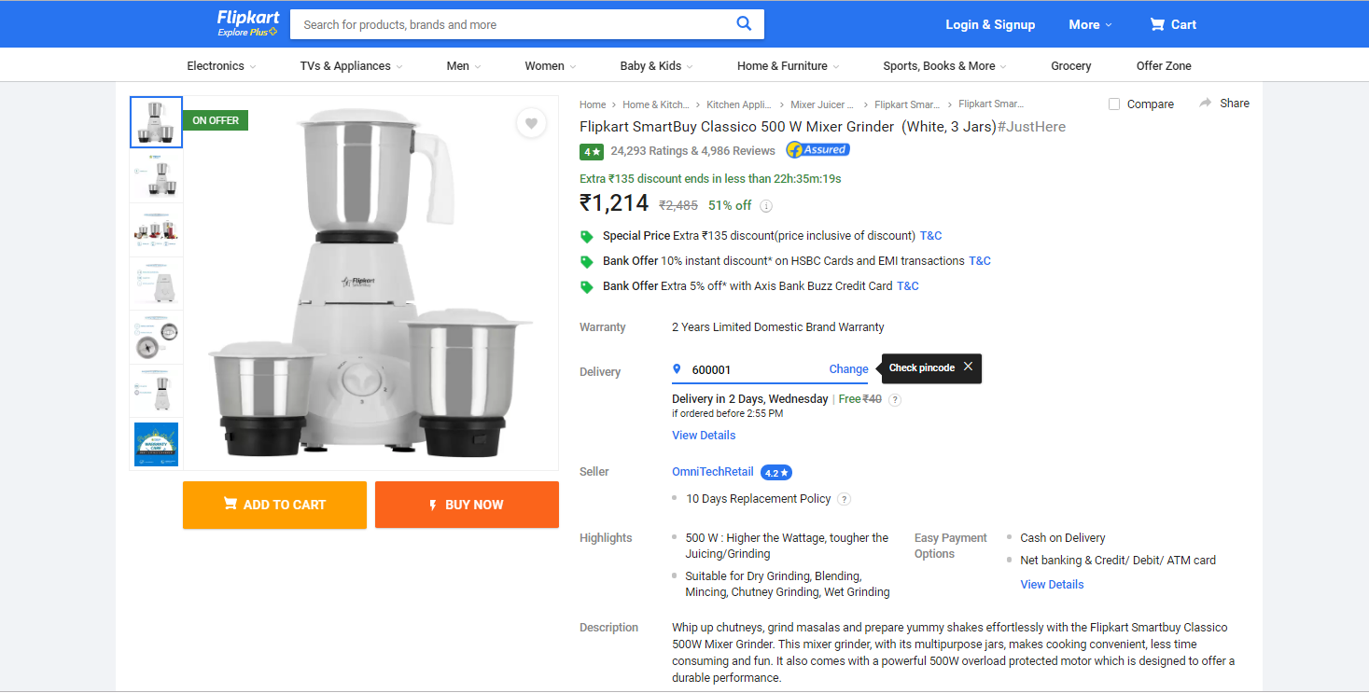Click the ADD TO CART button
Viewport: 1369px width, 693px height.
pyautogui.click(x=274, y=505)
